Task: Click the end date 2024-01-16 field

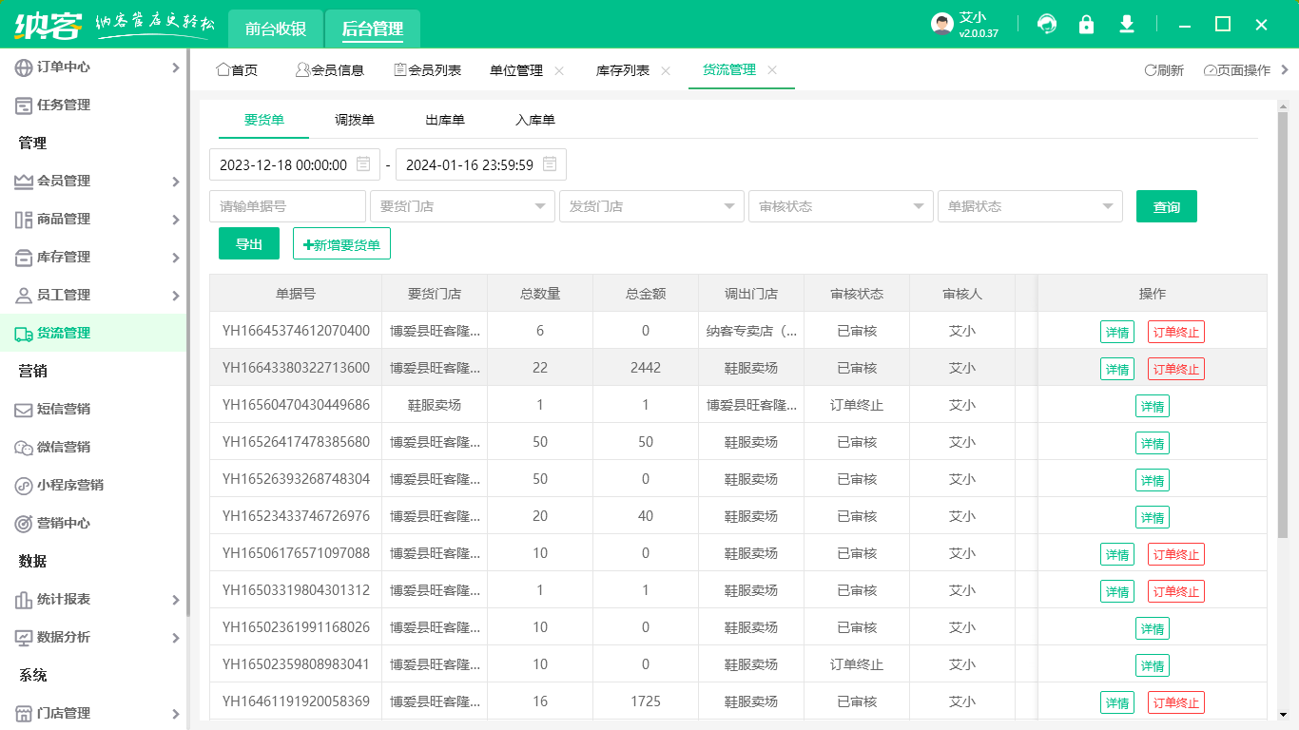Action: [481, 164]
